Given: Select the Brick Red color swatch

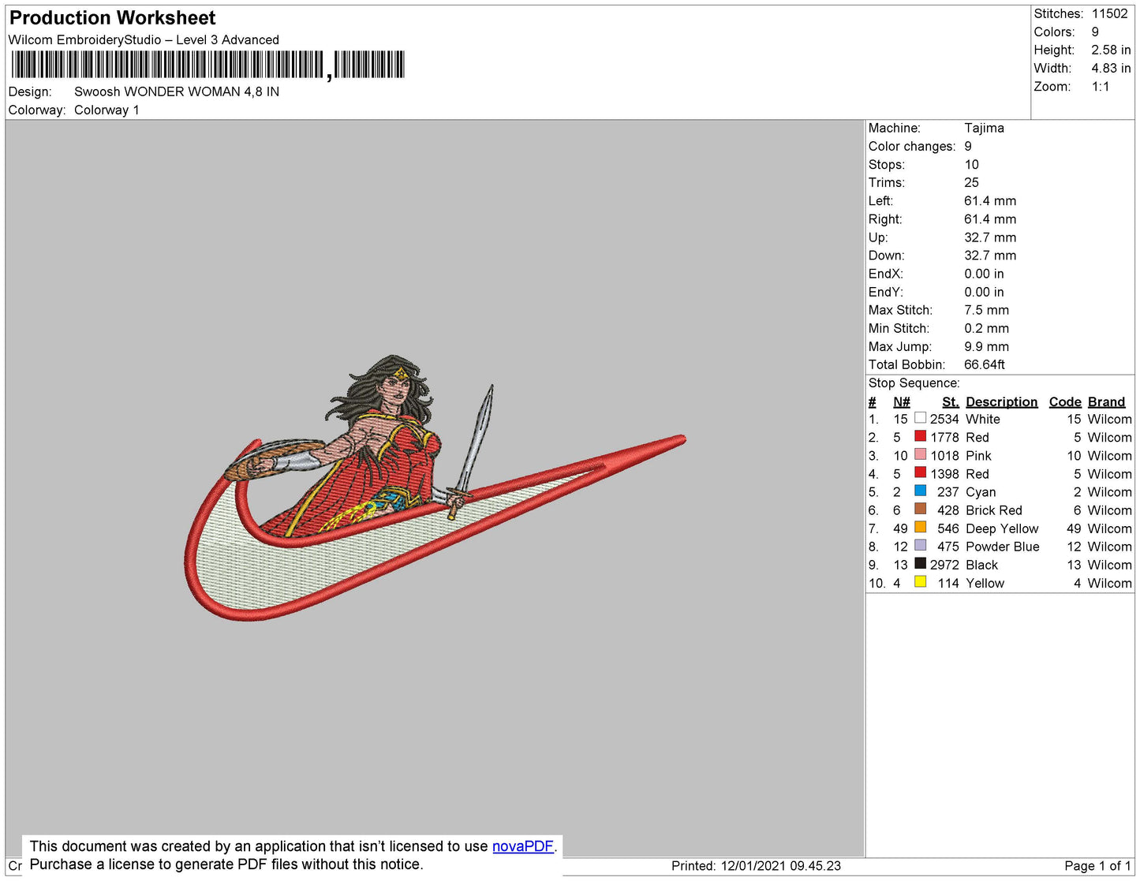Looking at the screenshot, I should [920, 509].
